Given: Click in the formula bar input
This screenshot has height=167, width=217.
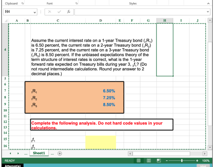Looking at the screenshot, I should (x=140, y=12).
